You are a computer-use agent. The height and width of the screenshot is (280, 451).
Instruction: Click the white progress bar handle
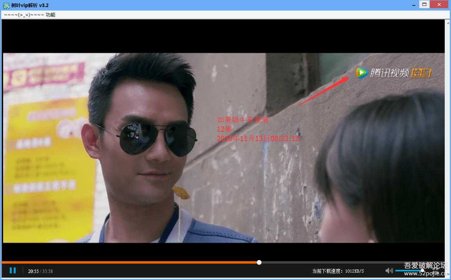[259, 262]
